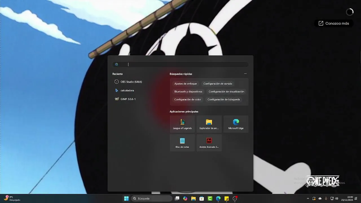Launch Microsoft Edge from main apps

click(236, 124)
